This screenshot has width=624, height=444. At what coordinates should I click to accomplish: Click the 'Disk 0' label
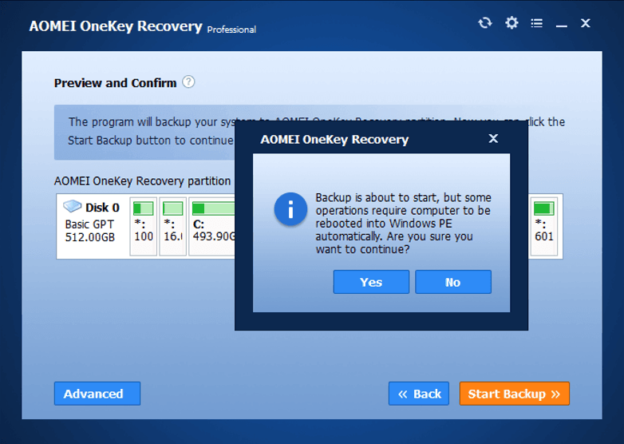pyautogui.click(x=102, y=208)
